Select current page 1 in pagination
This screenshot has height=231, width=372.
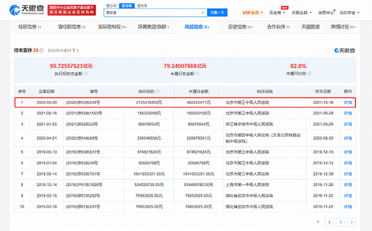[x=318, y=222]
